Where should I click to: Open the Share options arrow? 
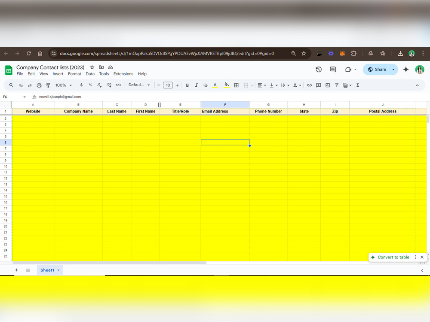point(393,70)
